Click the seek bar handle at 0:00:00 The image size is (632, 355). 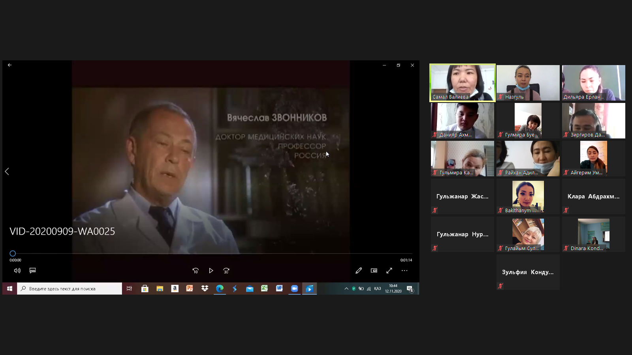pyautogui.click(x=13, y=254)
